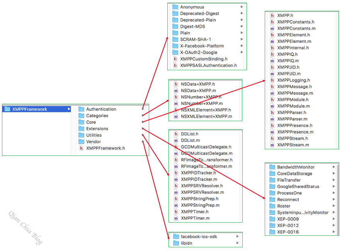The height and width of the screenshot is (250, 342).
Task: Select the XMPPStream.m file name
Action: coord(293,145)
